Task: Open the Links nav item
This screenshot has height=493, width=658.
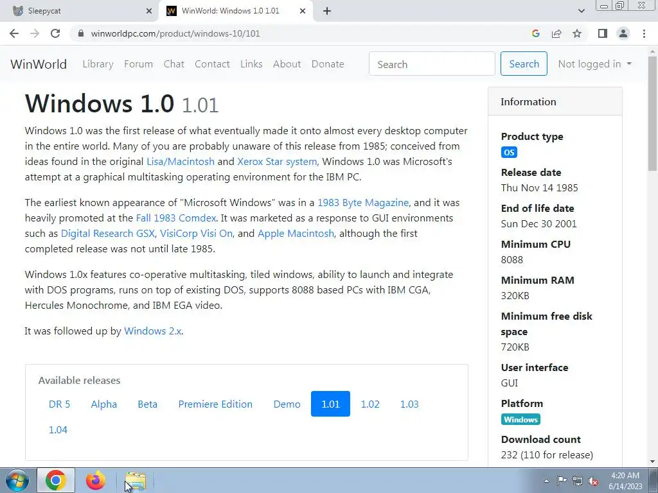Action: click(x=251, y=64)
